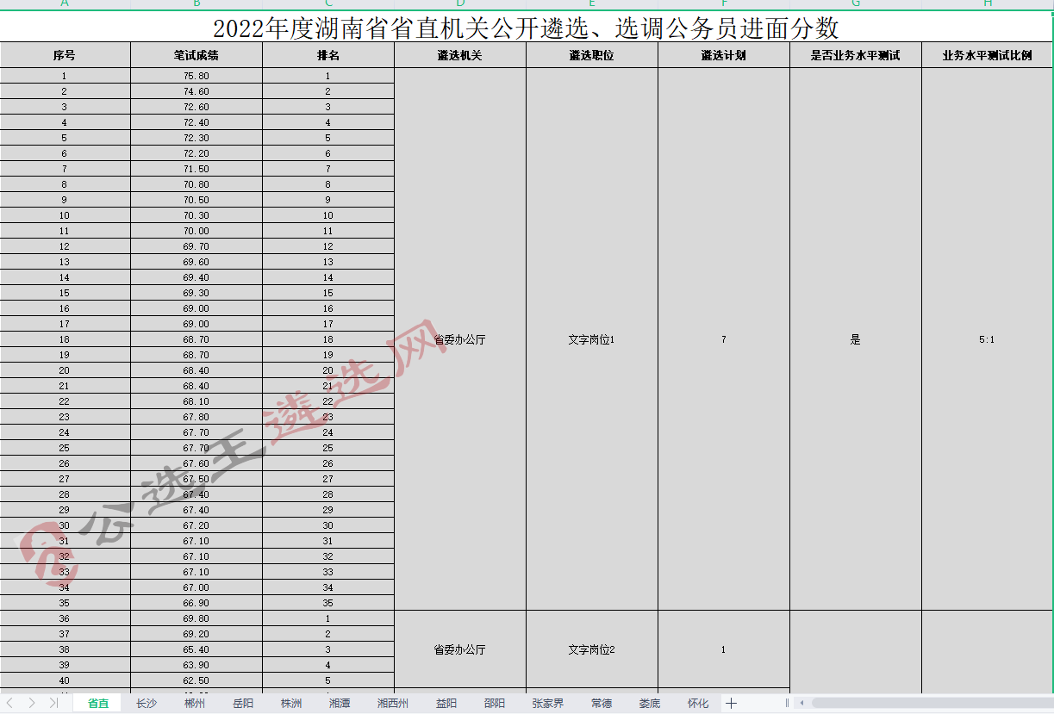
Task: Select the score cell 75.80
Action: point(196,76)
